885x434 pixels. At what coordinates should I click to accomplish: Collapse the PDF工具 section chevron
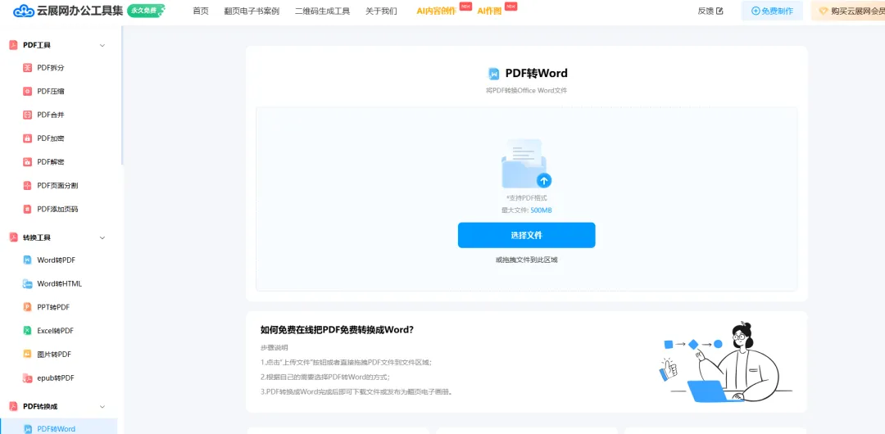click(102, 45)
